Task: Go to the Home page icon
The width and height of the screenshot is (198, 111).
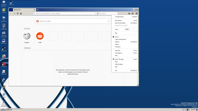Action: (21, 13)
